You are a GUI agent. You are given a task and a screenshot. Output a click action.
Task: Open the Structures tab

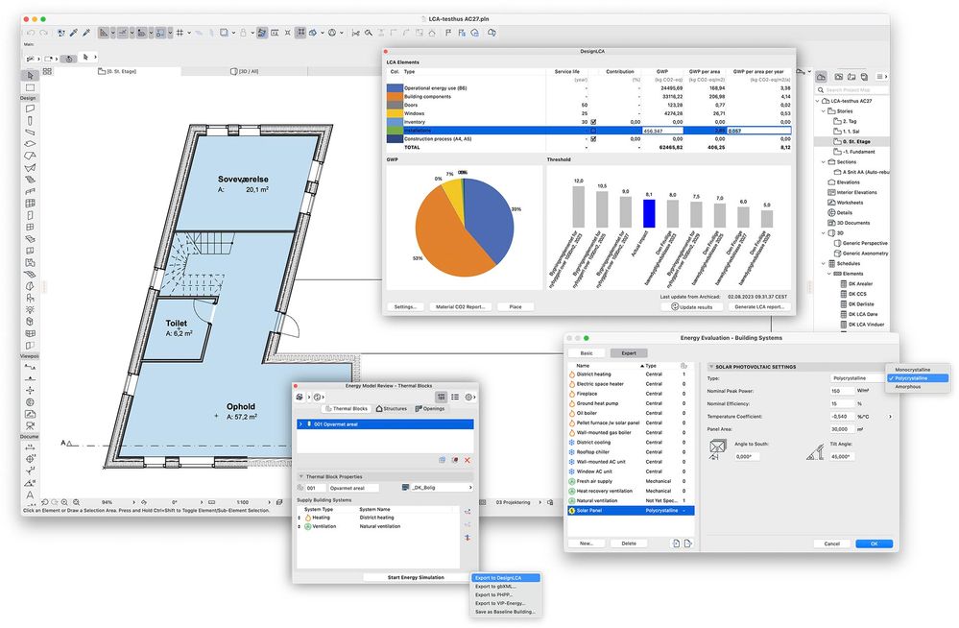click(x=392, y=408)
